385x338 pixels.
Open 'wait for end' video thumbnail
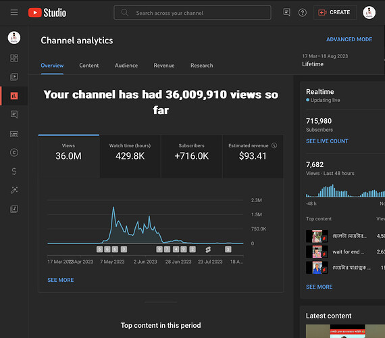(317, 252)
